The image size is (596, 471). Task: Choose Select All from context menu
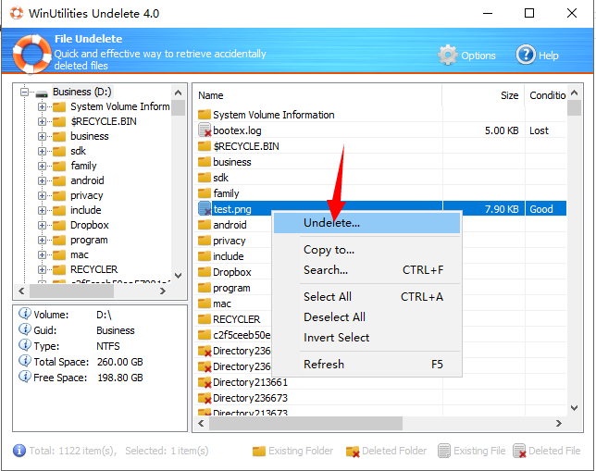pos(366,296)
